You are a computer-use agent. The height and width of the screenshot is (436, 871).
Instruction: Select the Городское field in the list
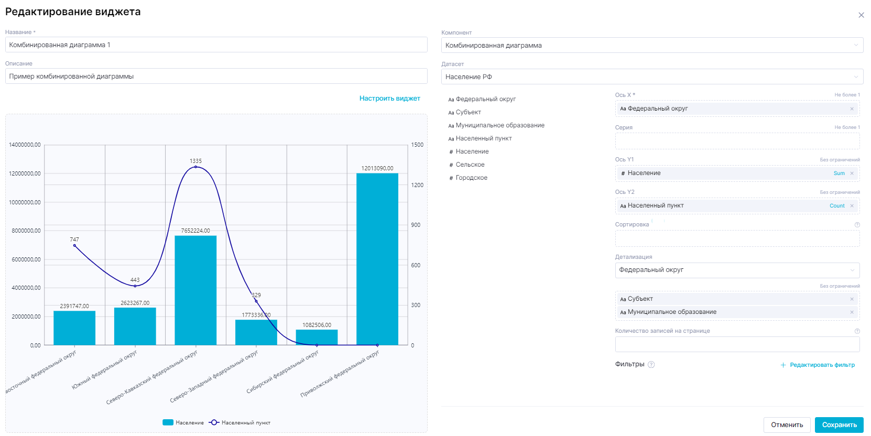coord(471,178)
